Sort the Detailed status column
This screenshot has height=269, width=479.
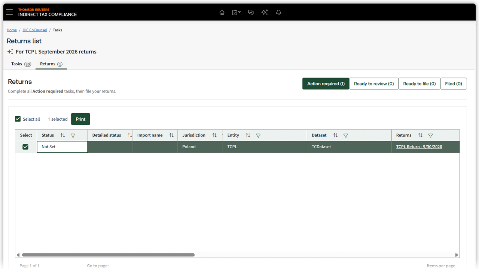130,135
